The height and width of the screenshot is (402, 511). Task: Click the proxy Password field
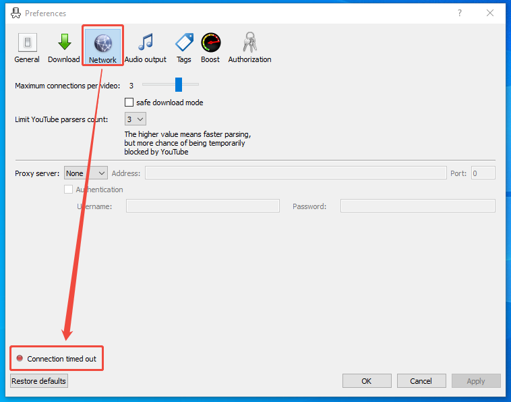[x=418, y=206]
